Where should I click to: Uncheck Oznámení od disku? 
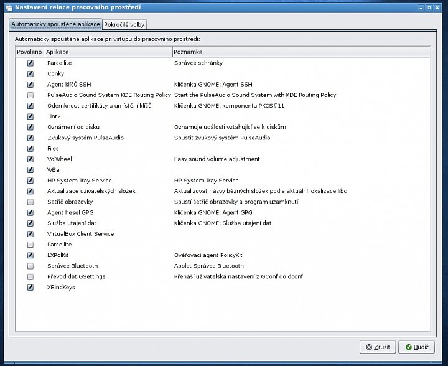[x=30, y=127]
